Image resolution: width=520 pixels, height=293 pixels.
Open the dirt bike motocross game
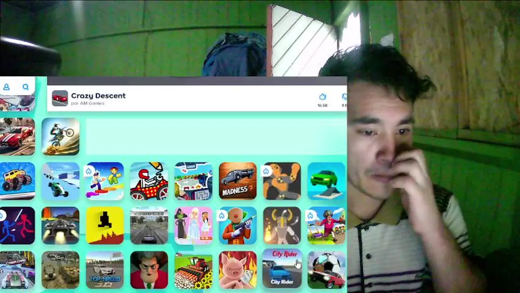60,137
